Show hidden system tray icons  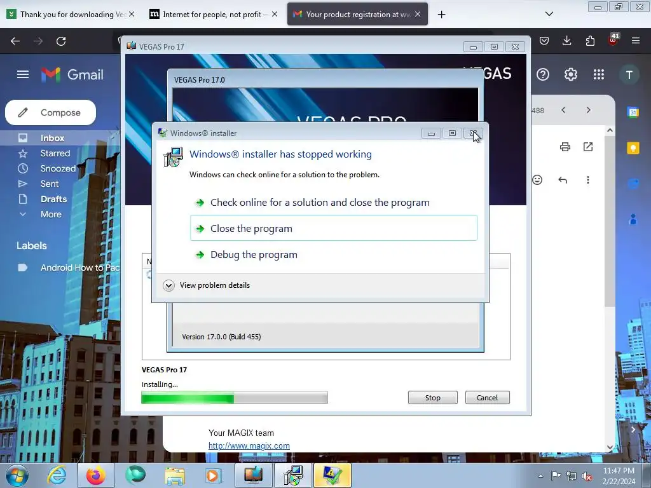[x=540, y=476]
